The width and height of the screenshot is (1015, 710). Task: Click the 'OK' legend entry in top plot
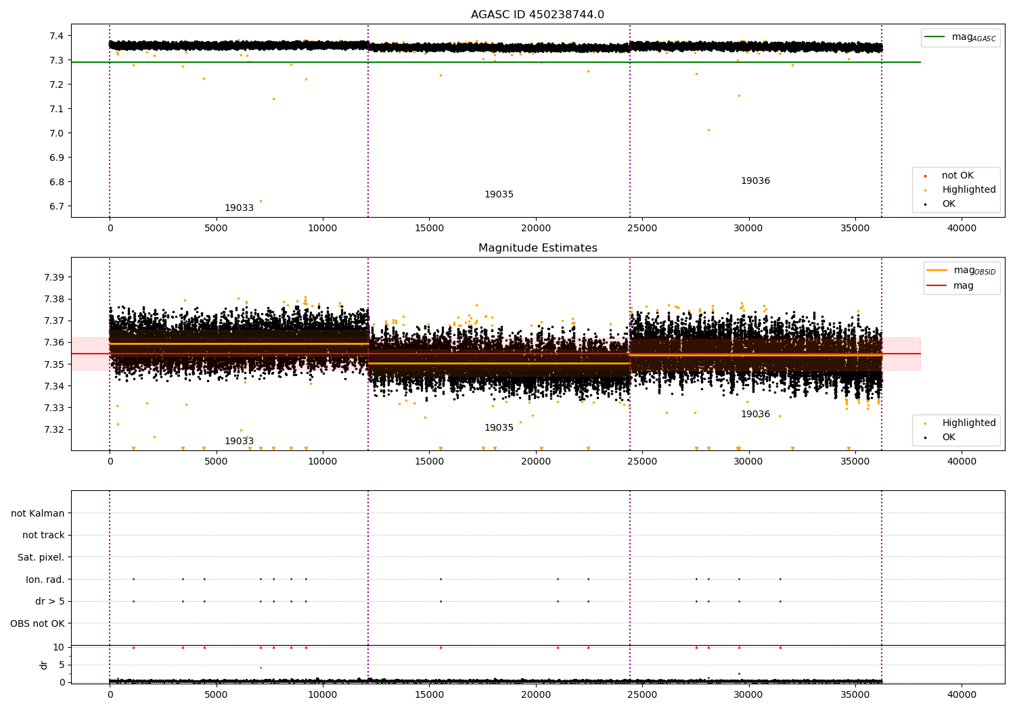pos(949,204)
